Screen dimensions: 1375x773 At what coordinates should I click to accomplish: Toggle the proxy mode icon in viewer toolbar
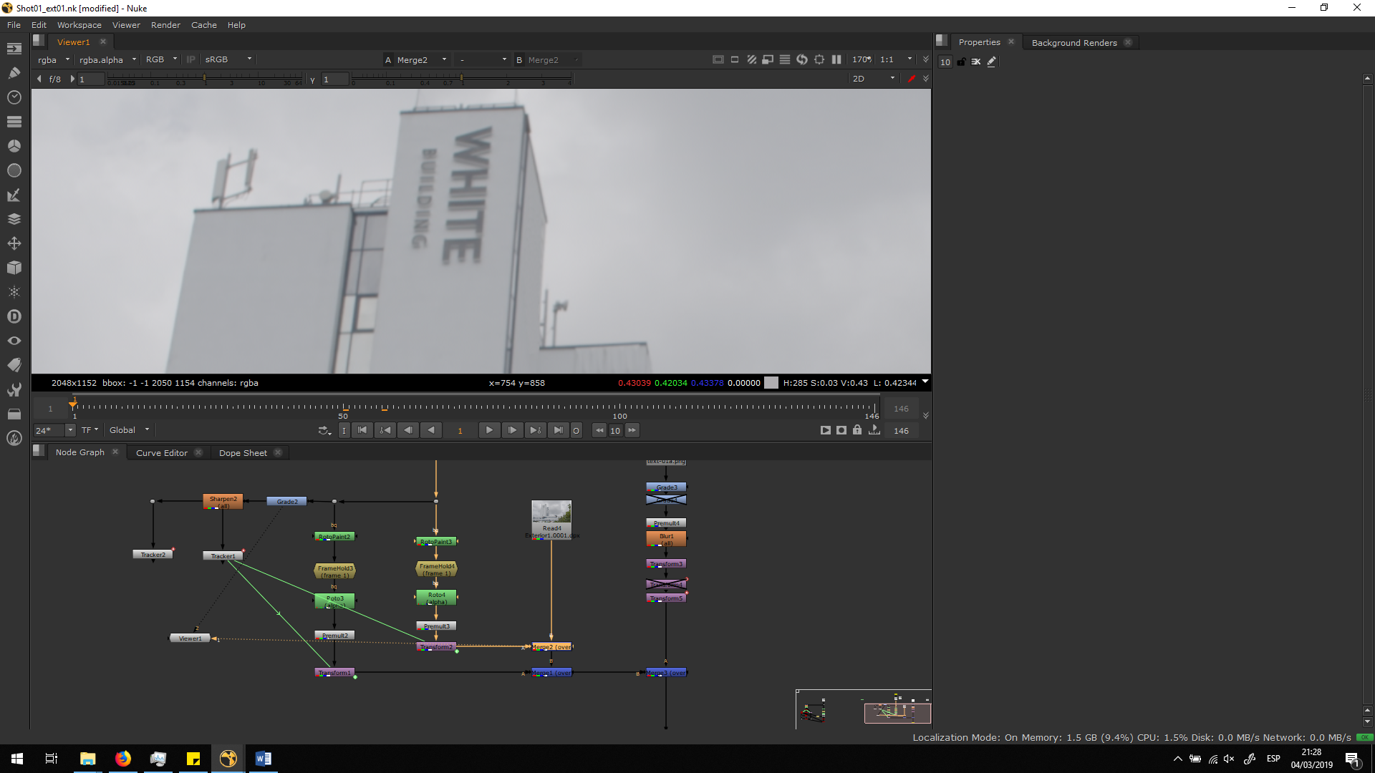tap(767, 59)
